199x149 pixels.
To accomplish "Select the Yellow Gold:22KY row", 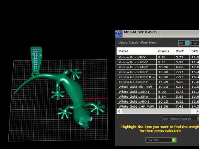I will [x=158, y=82].
